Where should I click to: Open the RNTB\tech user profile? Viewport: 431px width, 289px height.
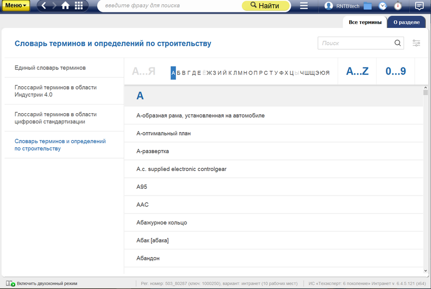pos(342,6)
